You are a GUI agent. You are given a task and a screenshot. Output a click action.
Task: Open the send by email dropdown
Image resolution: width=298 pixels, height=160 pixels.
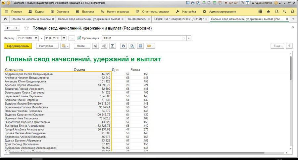(x=150, y=46)
